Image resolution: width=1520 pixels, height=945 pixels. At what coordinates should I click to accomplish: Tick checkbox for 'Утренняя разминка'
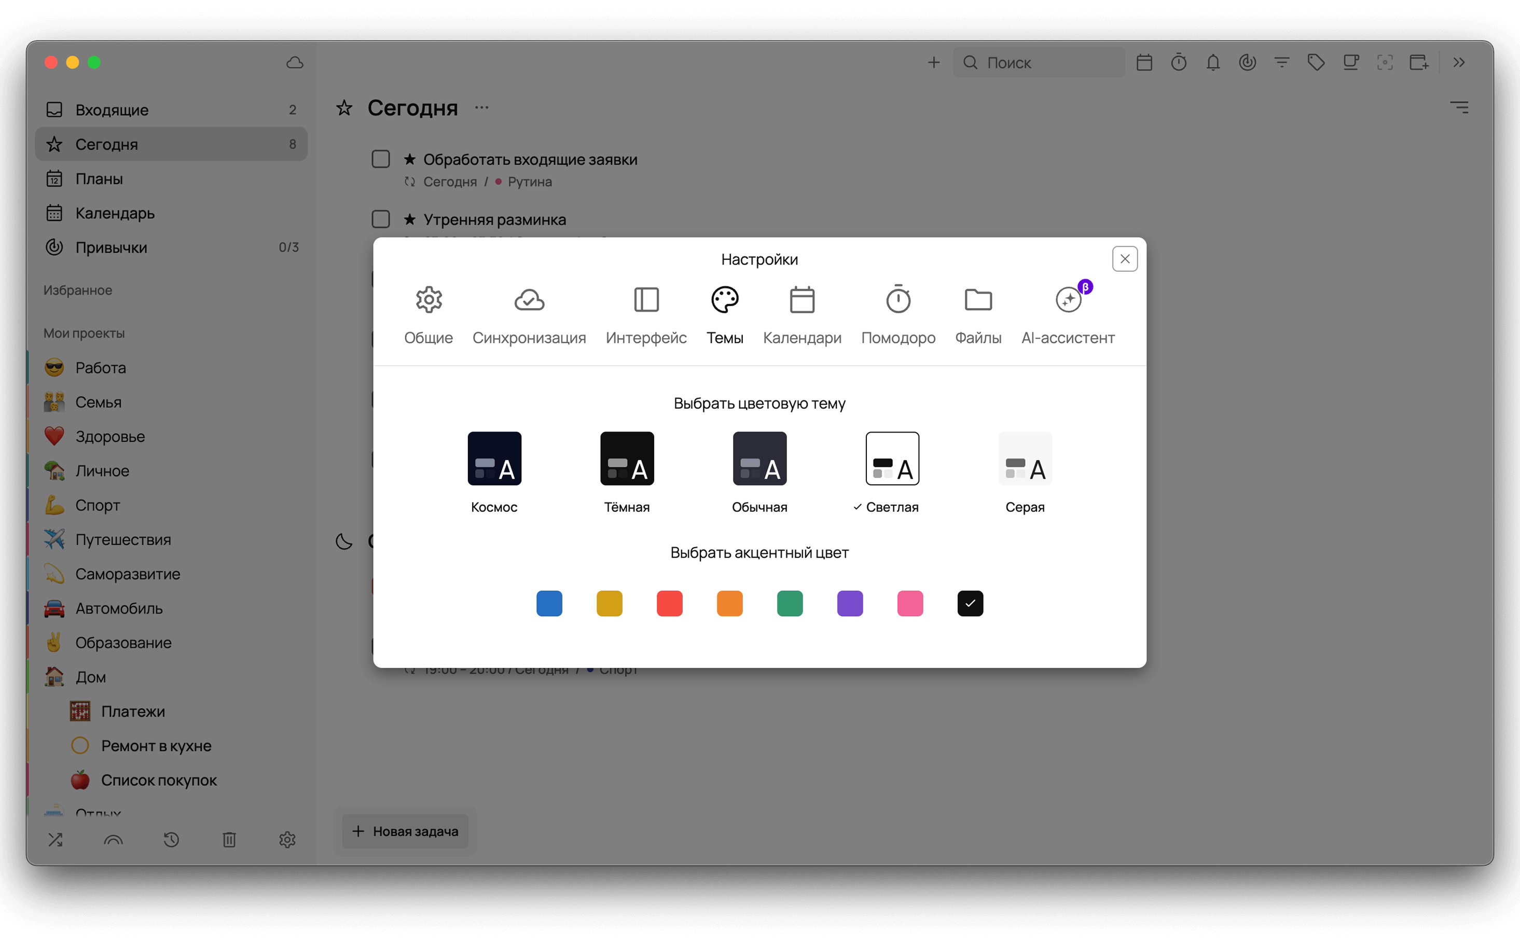pos(381,219)
